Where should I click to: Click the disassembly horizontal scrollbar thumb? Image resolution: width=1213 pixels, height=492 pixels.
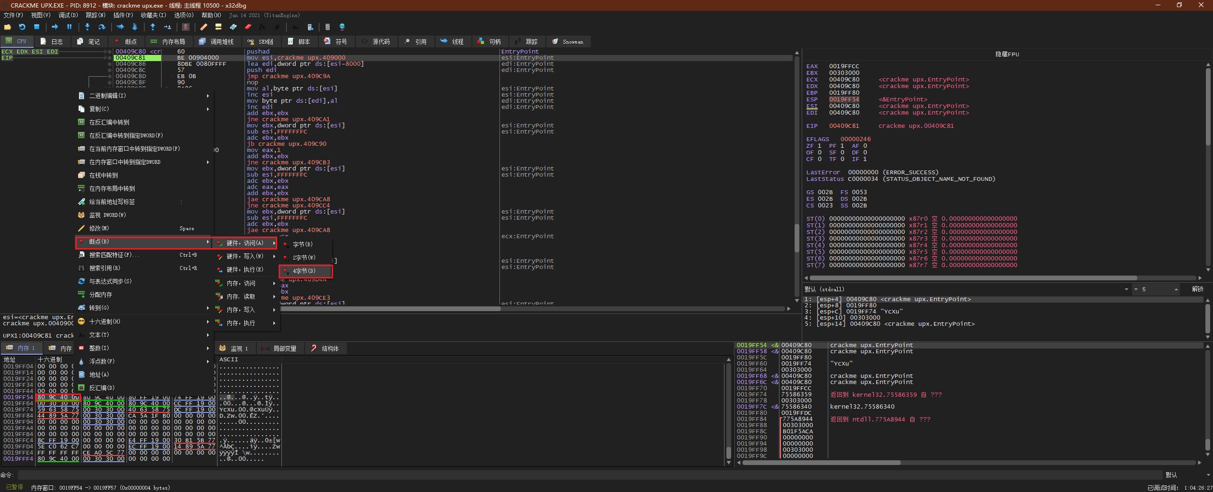pos(389,309)
